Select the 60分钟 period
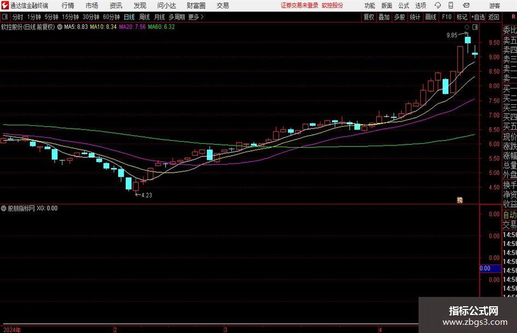Viewport: 517px width, 333px height. 111,17
